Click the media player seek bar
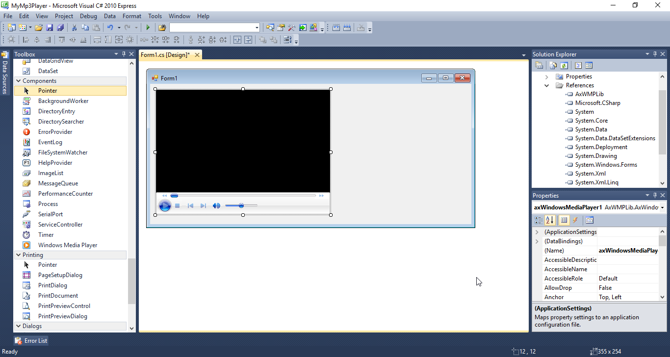This screenshot has height=357, width=670. [243, 196]
